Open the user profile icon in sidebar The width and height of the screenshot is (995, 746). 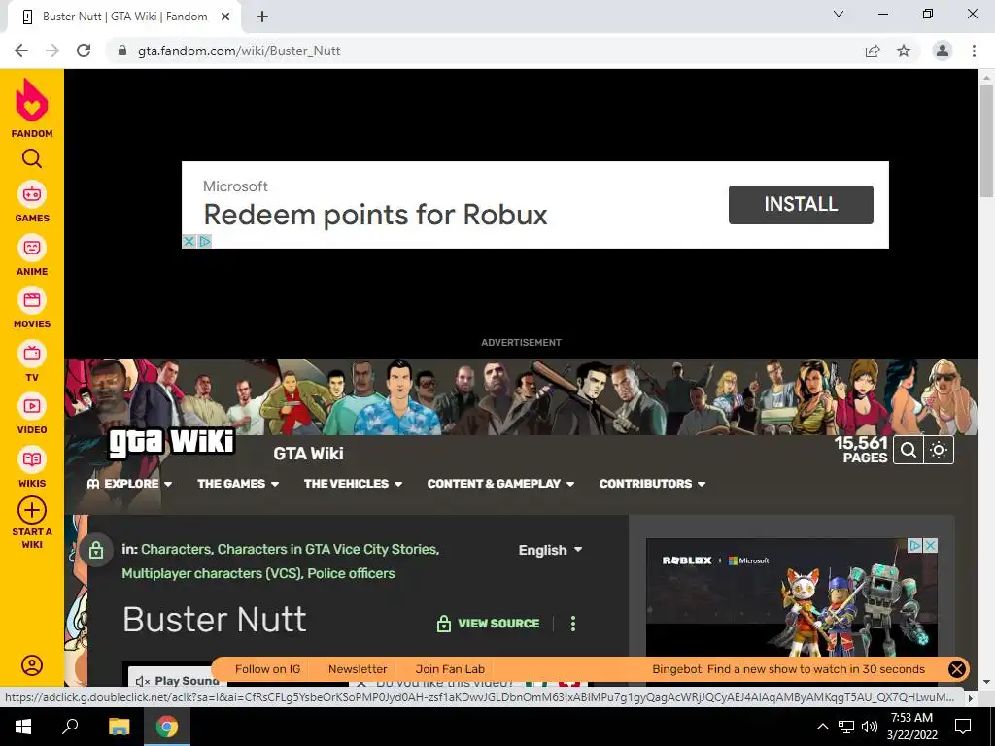[x=32, y=664]
